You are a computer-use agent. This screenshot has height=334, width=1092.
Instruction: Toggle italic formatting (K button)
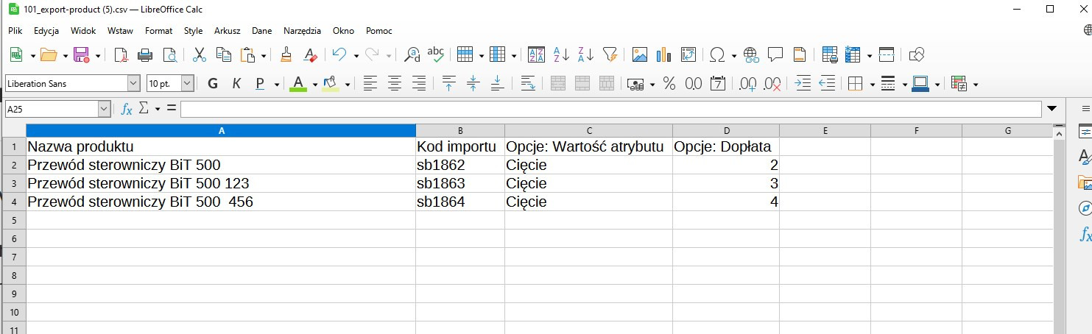coord(236,84)
